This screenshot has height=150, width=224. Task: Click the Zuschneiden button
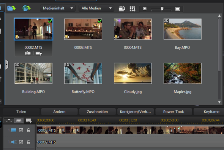coord(98,112)
